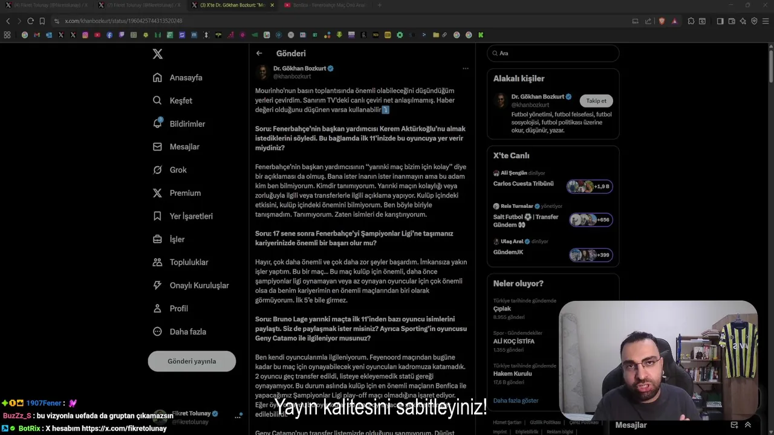Screen dimensions: 774x435
Task: Toggle the browser sidebar panel
Action: 720,21
